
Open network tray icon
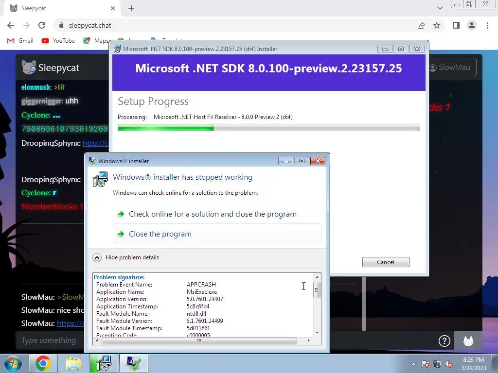click(x=437, y=364)
